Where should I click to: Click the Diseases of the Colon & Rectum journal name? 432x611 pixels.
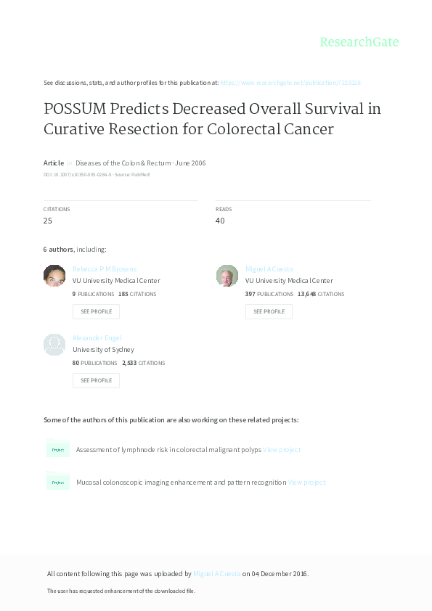tap(123, 163)
